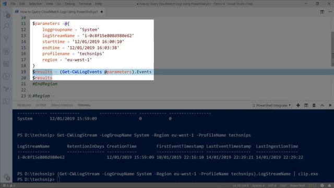Viewport: 334px width, 188px height.
Task: Click the UTF-8 encoding in status bar
Action: pos(272,185)
